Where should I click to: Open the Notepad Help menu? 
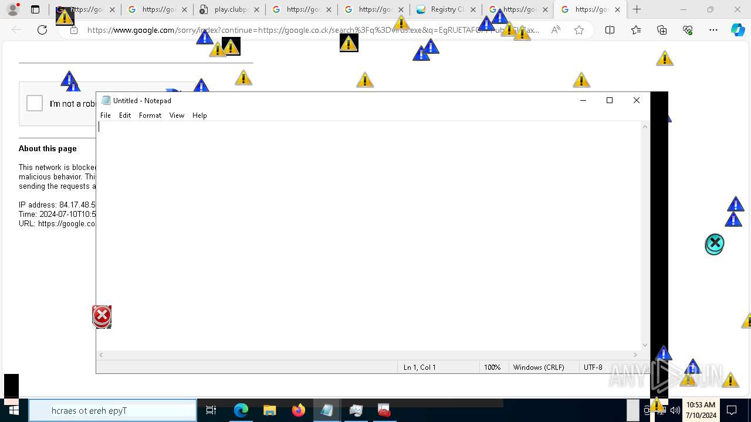[199, 115]
